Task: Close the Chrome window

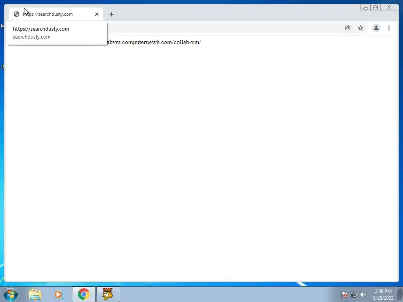Action: pos(388,8)
